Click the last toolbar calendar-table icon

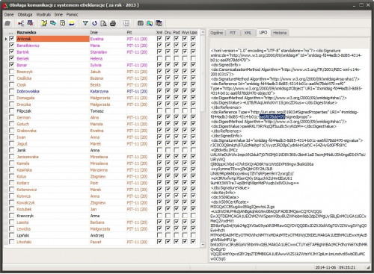coord(159,23)
